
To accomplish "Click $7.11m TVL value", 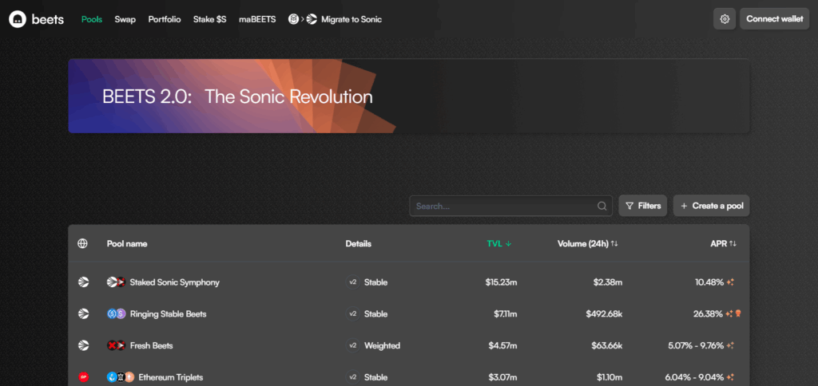I will tap(505, 313).
